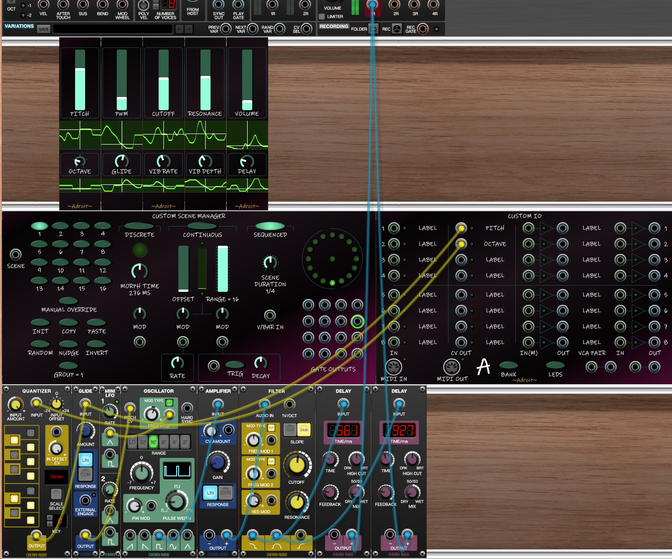Enable the LIMITER checkbox

click(322, 16)
